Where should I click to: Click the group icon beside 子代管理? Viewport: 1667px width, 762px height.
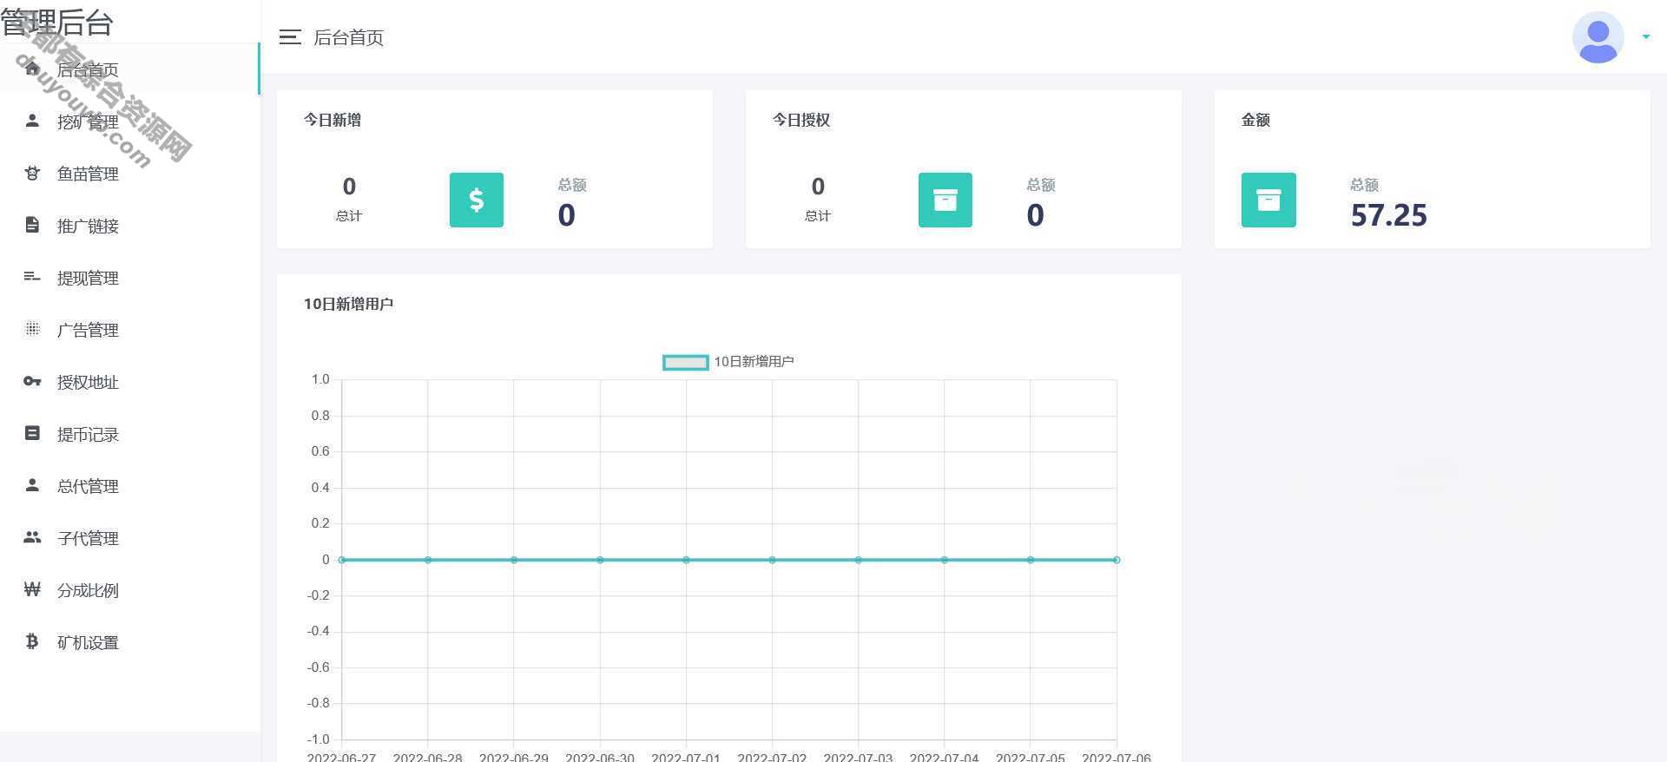tap(32, 537)
